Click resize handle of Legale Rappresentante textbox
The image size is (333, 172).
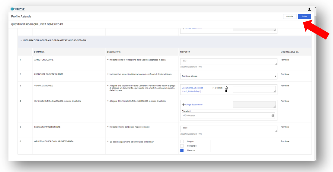(x=276, y=131)
